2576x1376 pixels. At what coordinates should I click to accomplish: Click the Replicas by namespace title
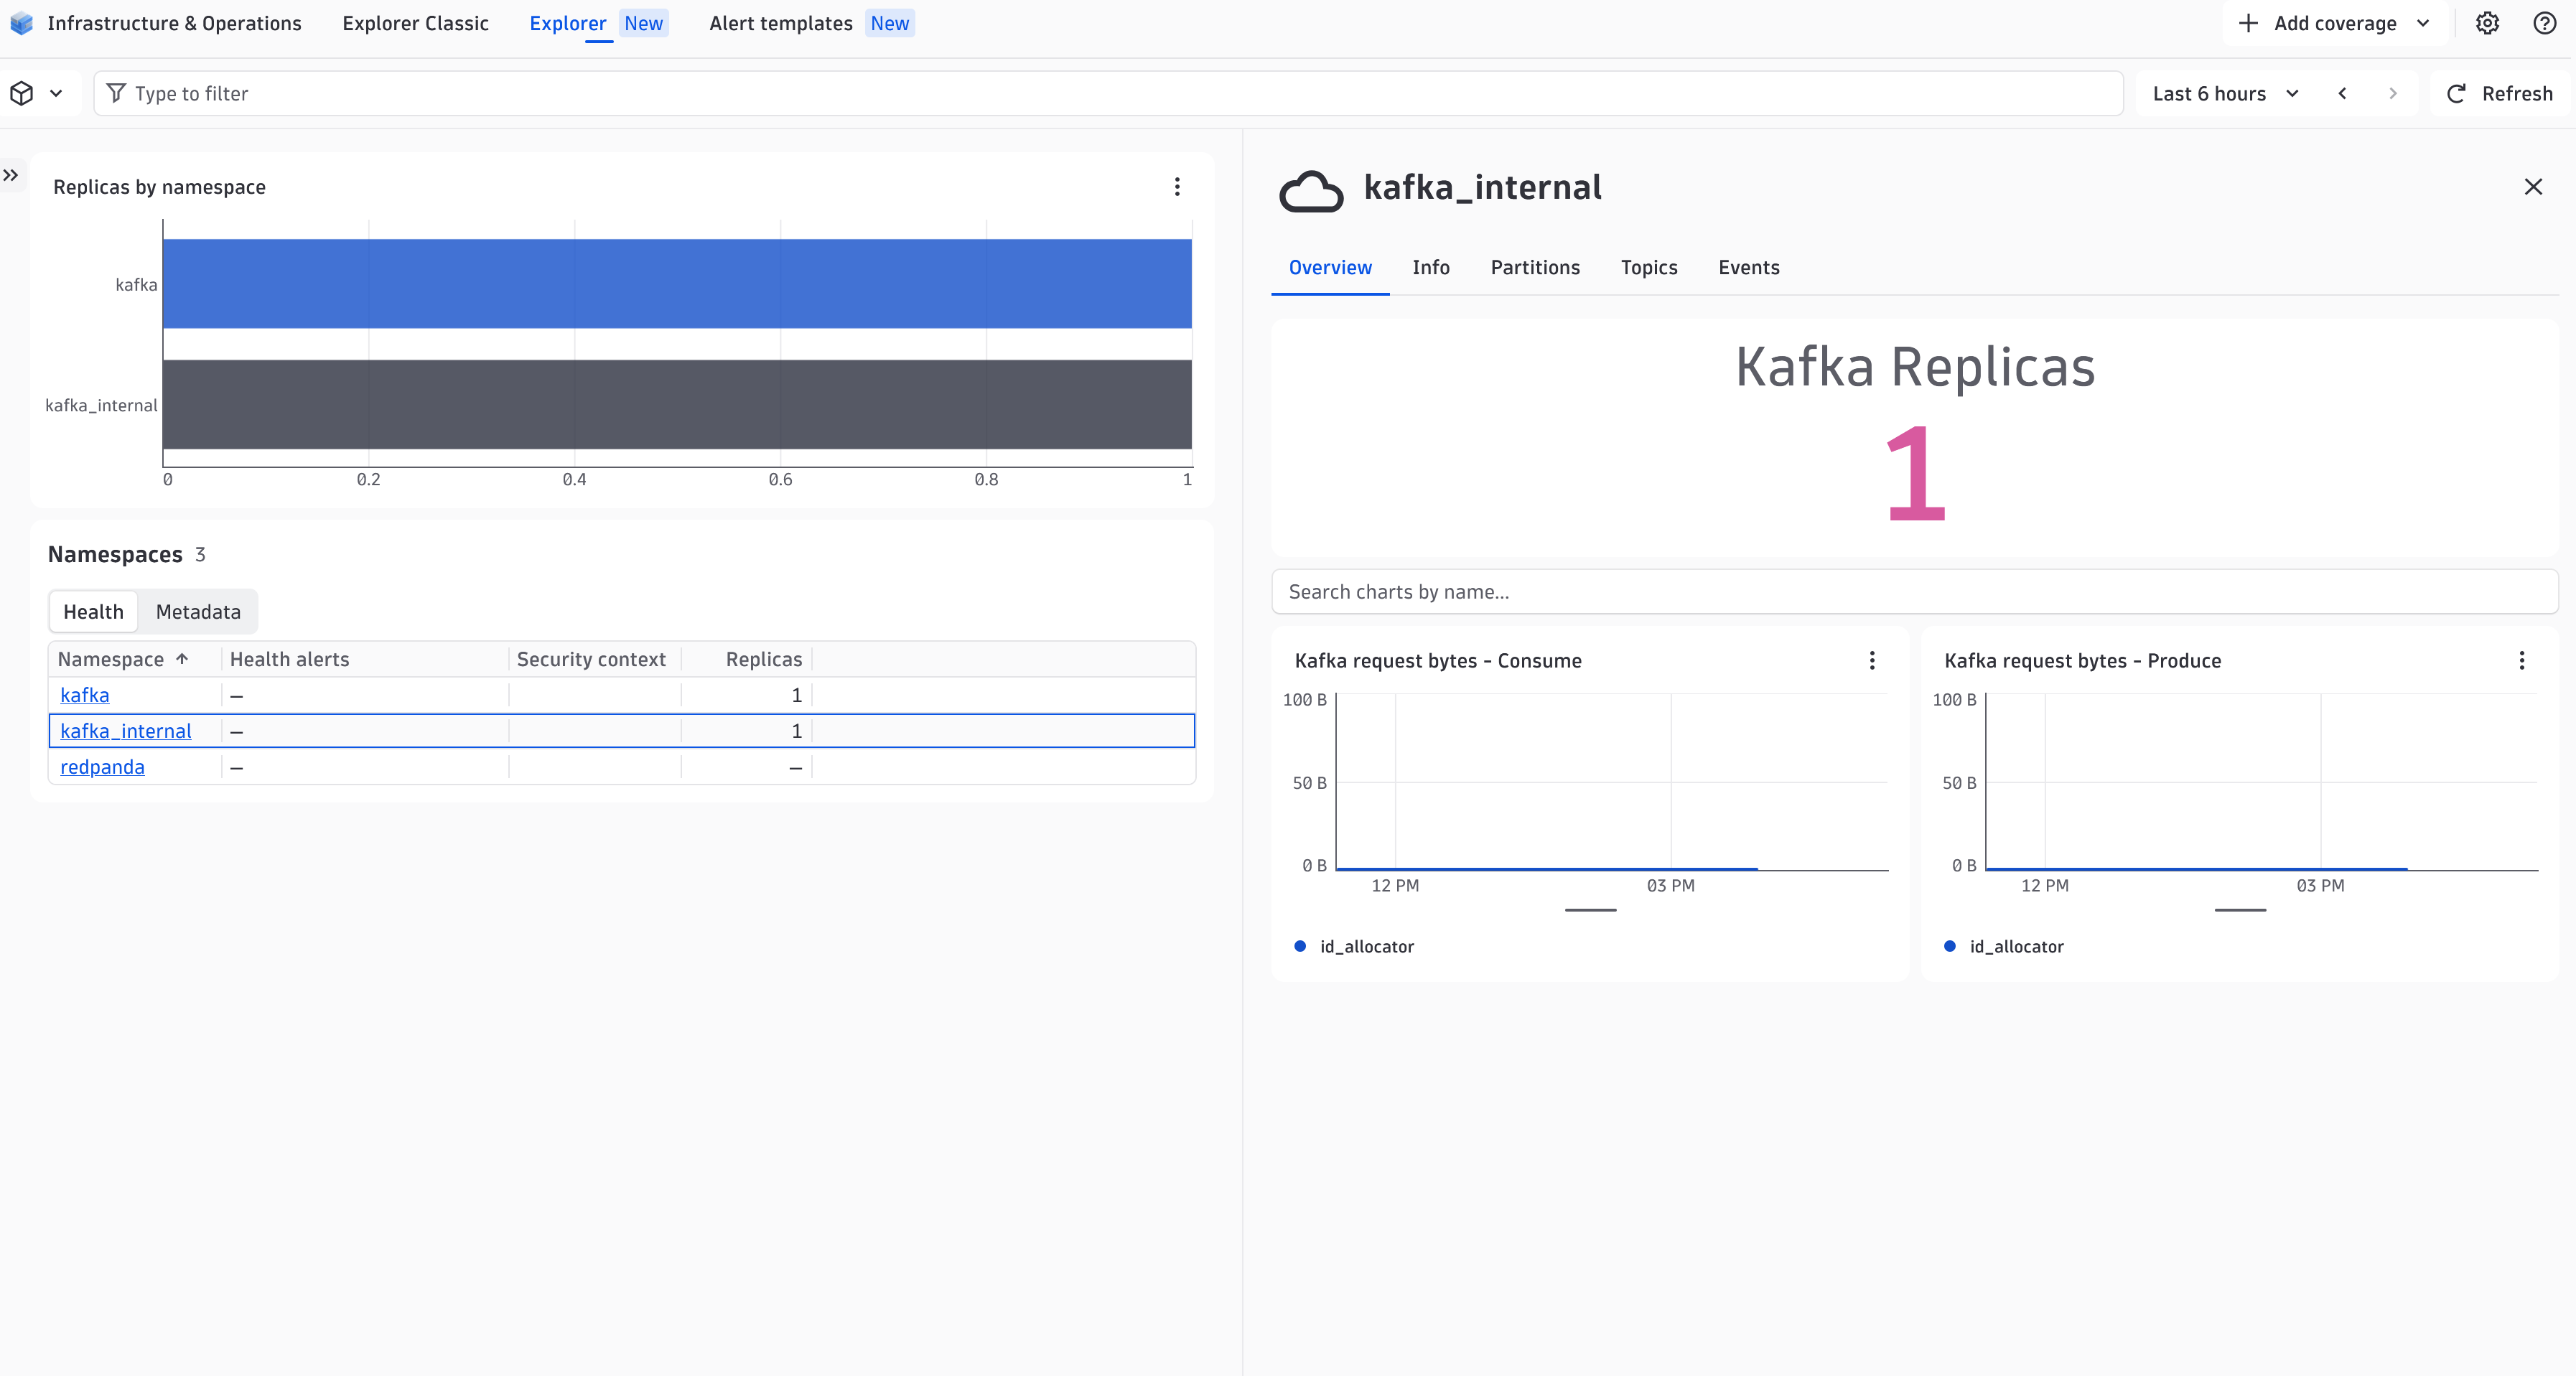159,187
